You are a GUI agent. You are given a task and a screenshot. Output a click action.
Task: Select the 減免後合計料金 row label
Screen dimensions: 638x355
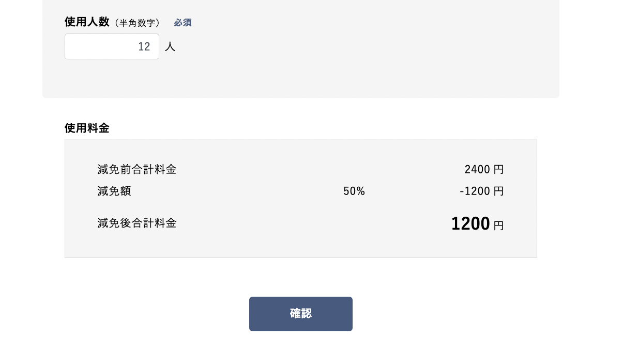(137, 223)
